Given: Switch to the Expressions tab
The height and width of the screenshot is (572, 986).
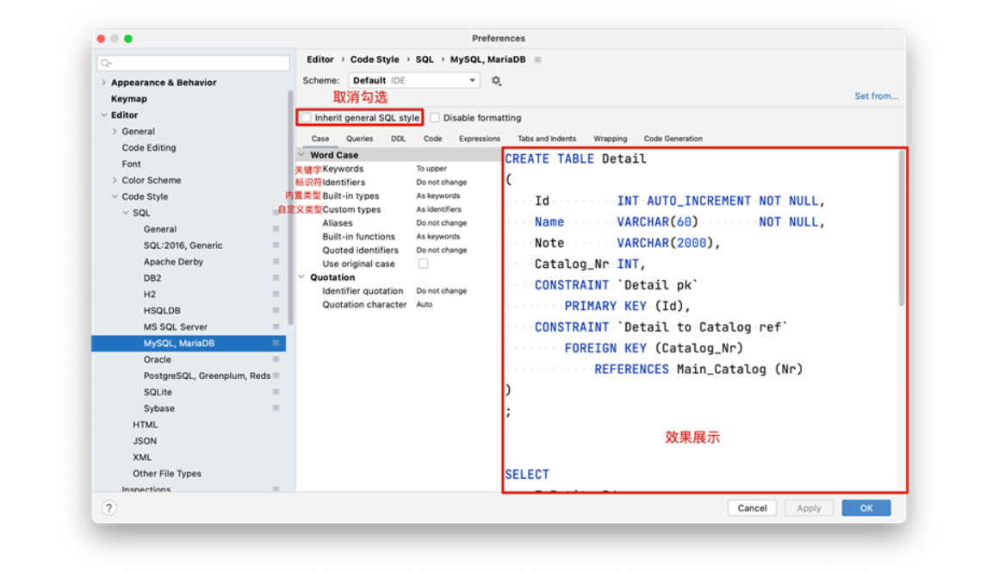Looking at the screenshot, I should pyautogui.click(x=480, y=139).
